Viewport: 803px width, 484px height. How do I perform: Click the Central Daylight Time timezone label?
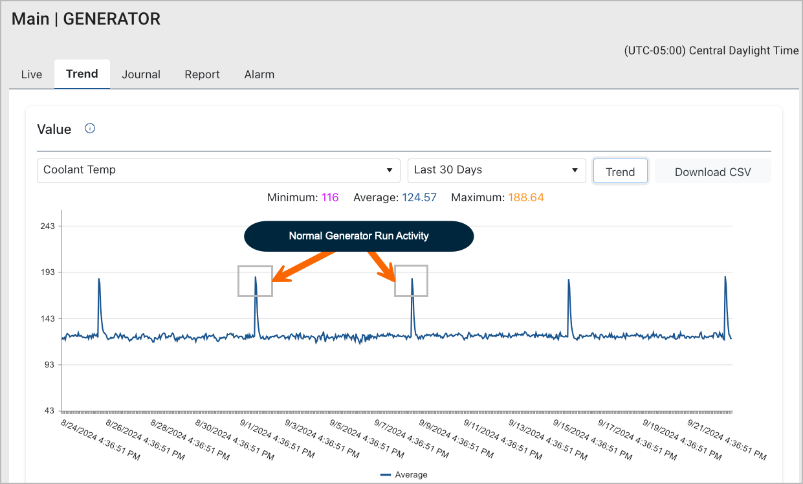(x=711, y=50)
